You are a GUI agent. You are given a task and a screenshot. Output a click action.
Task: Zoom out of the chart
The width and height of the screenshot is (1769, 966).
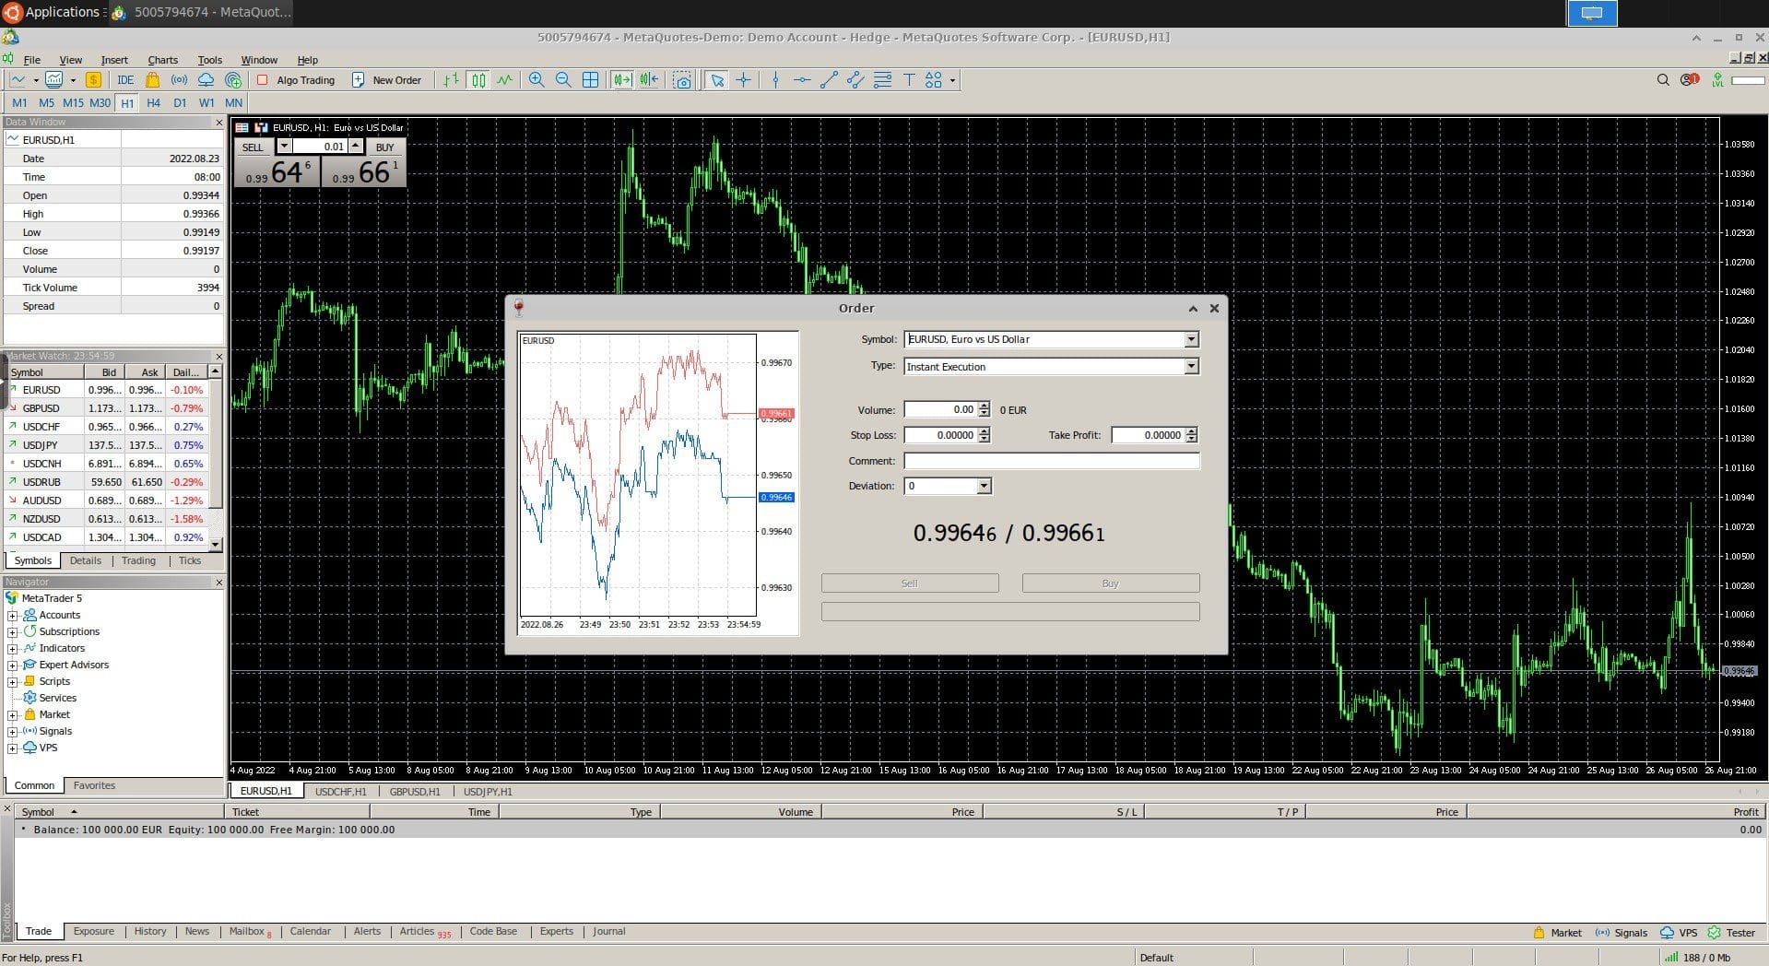tap(563, 80)
